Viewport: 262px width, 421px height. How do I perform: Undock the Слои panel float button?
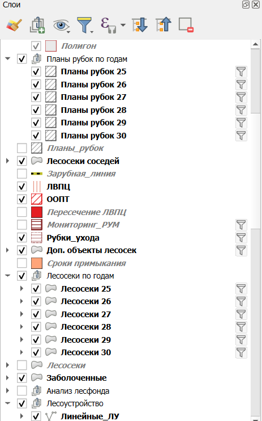click(x=246, y=5)
